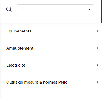Viewport: 102px width, 98px height.
Task: Select the Équipements category label text
Action: [x=19, y=31]
